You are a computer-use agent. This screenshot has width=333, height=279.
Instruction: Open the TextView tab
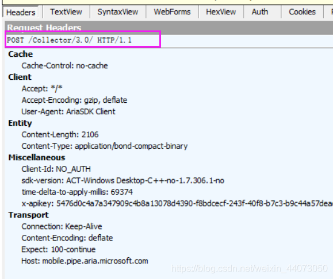click(66, 12)
